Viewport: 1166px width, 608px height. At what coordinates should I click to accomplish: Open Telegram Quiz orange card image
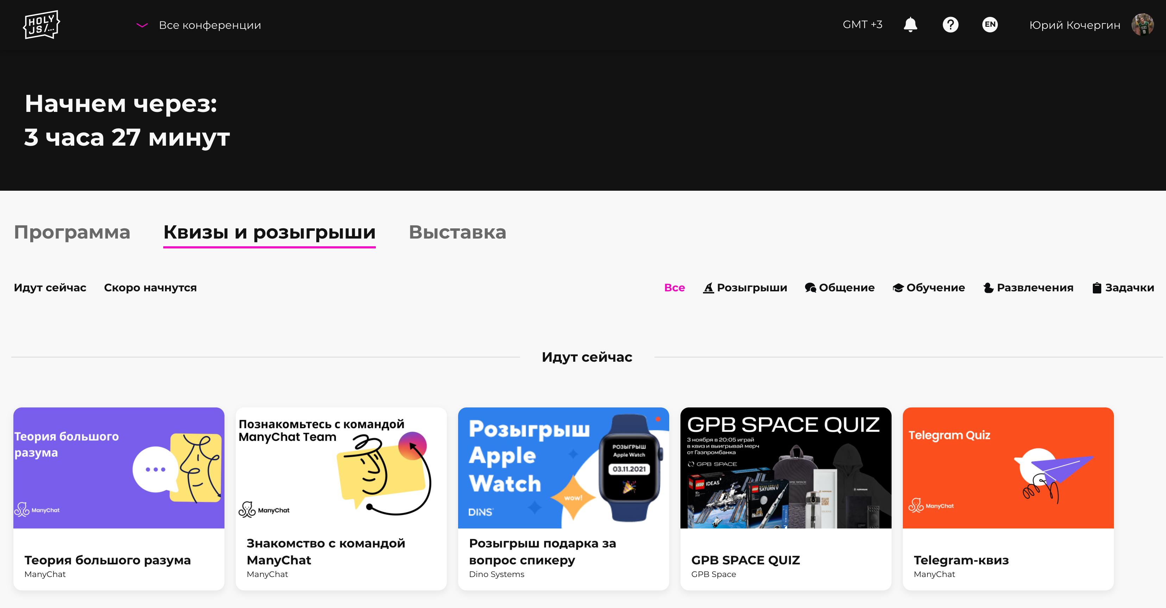click(1008, 468)
